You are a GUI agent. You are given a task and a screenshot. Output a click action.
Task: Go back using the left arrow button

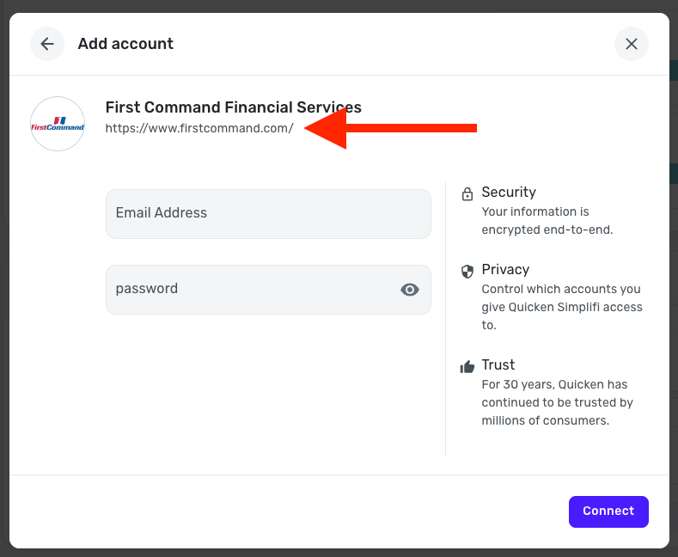tap(47, 44)
